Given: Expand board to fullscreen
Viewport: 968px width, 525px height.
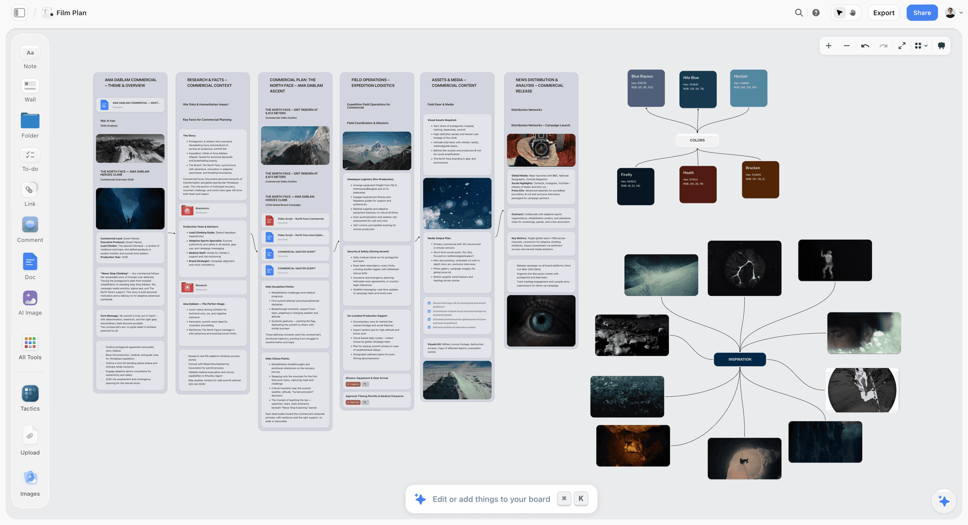Looking at the screenshot, I should click(902, 46).
